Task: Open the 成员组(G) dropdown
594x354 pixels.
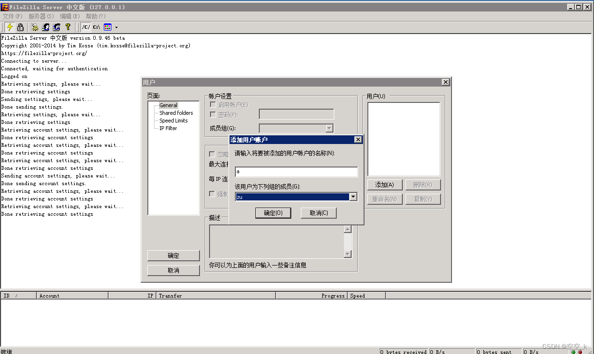Action: 296,128
